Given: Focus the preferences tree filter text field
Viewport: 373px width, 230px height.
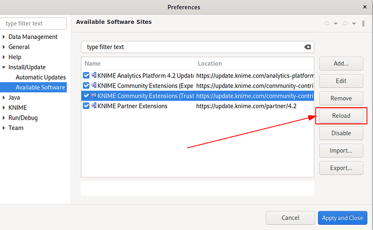Looking at the screenshot, I should coord(34,24).
